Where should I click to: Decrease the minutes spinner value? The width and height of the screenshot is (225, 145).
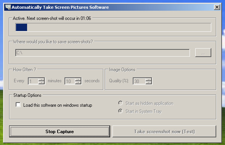42,83
